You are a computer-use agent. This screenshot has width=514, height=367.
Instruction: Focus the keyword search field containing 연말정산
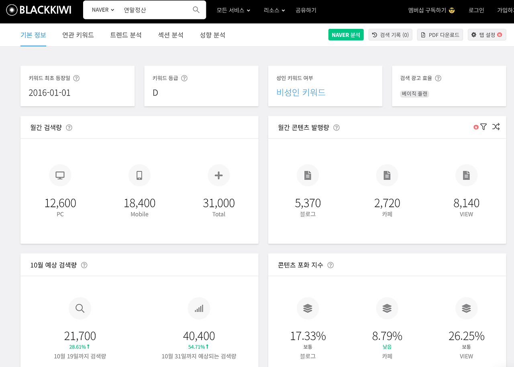tap(157, 10)
